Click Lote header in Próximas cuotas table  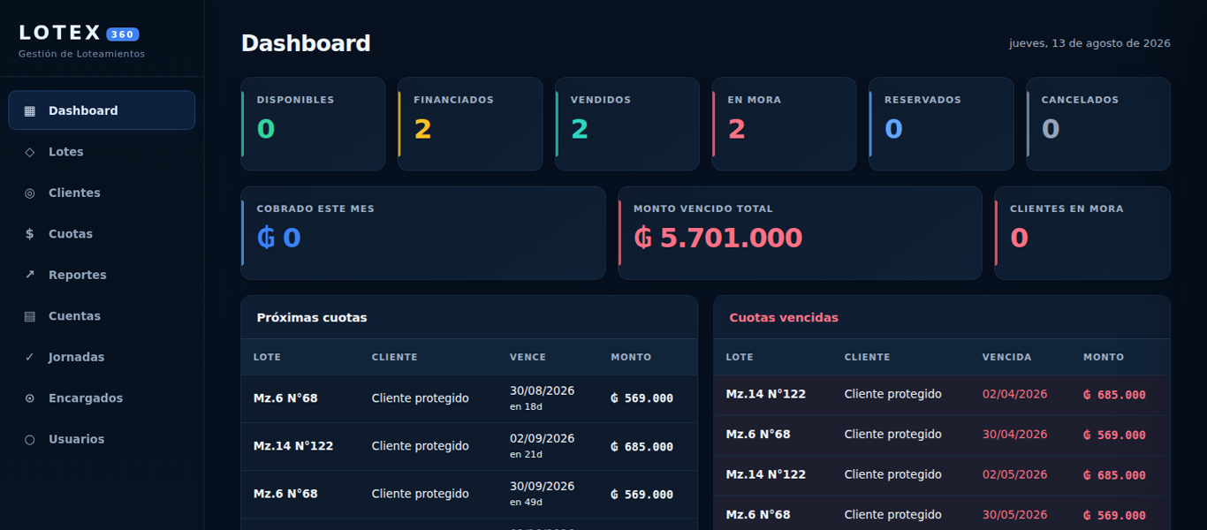tap(268, 357)
